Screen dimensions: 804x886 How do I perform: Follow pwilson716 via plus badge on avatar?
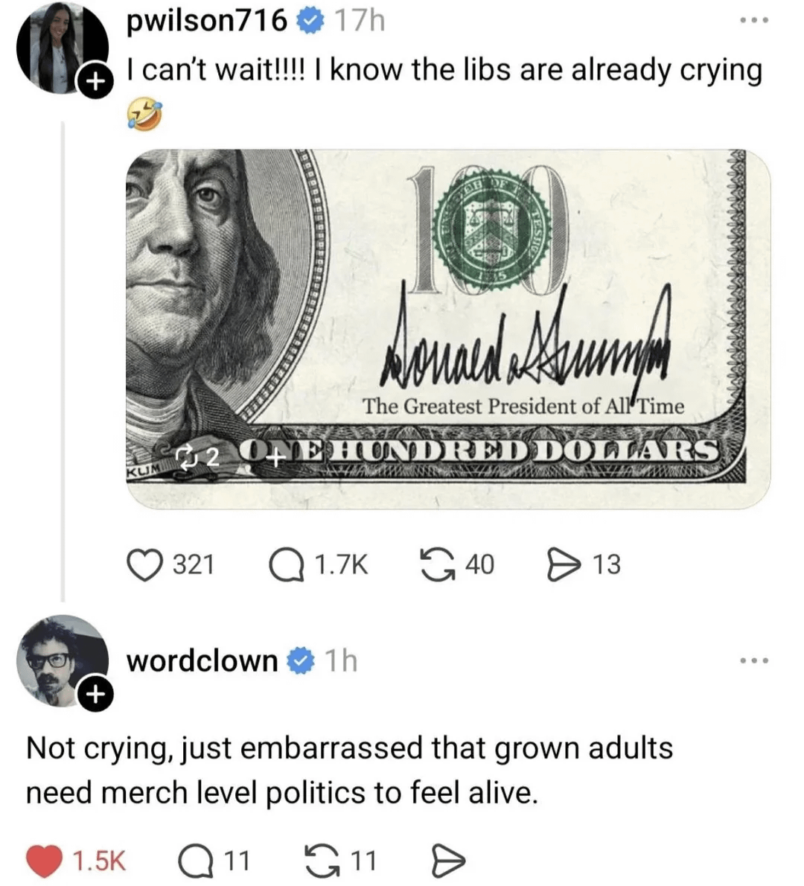(95, 83)
